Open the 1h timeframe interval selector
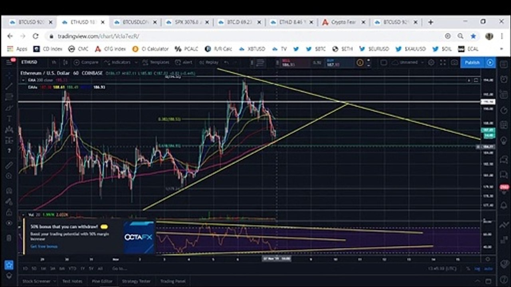 click(x=54, y=62)
